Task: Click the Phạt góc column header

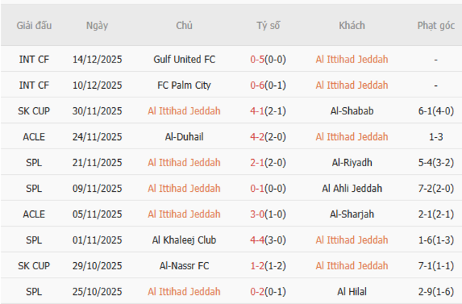Action: click(x=436, y=26)
